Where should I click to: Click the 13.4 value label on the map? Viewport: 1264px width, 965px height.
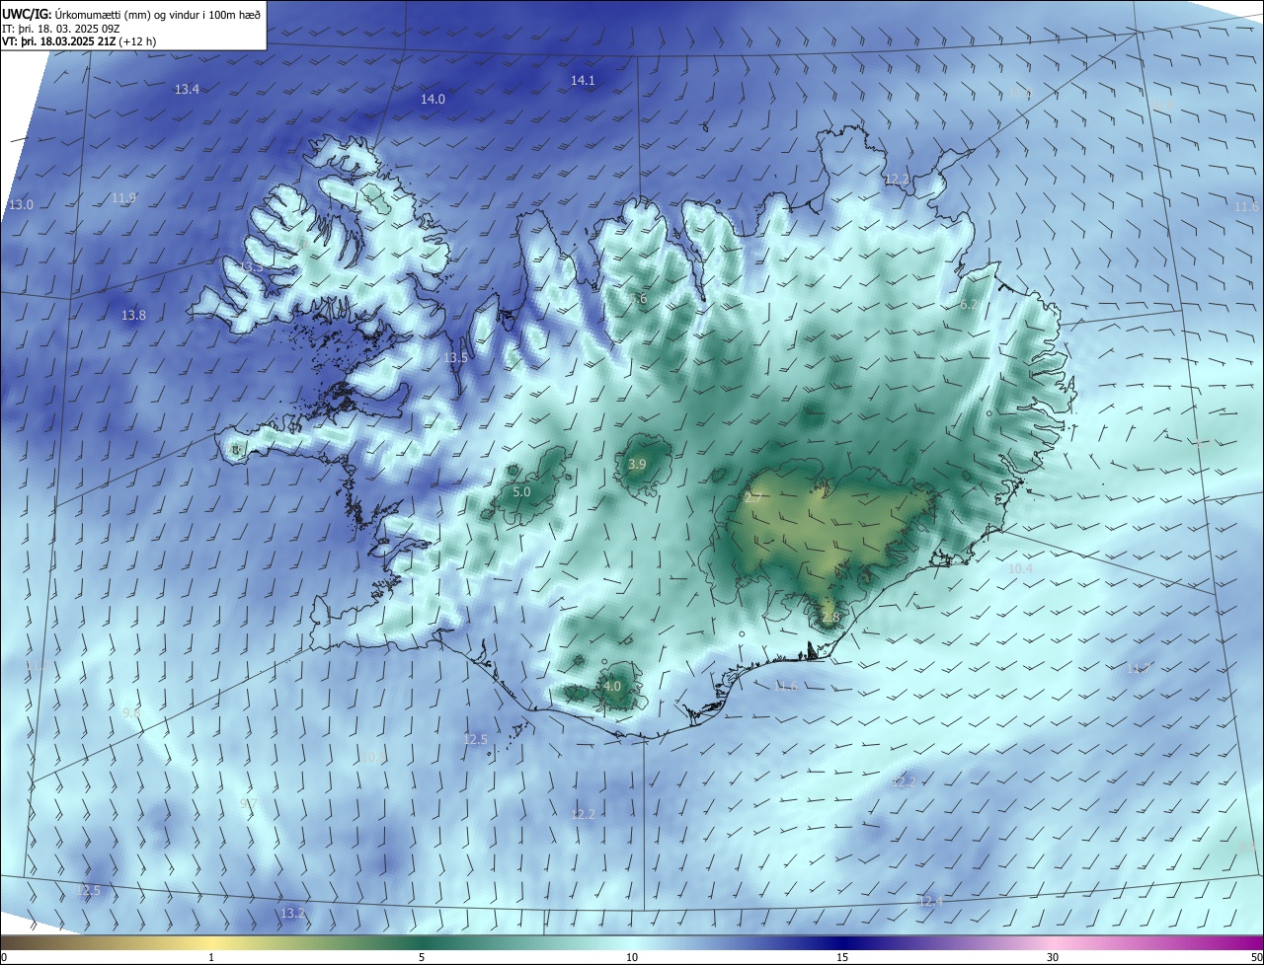click(x=187, y=90)
